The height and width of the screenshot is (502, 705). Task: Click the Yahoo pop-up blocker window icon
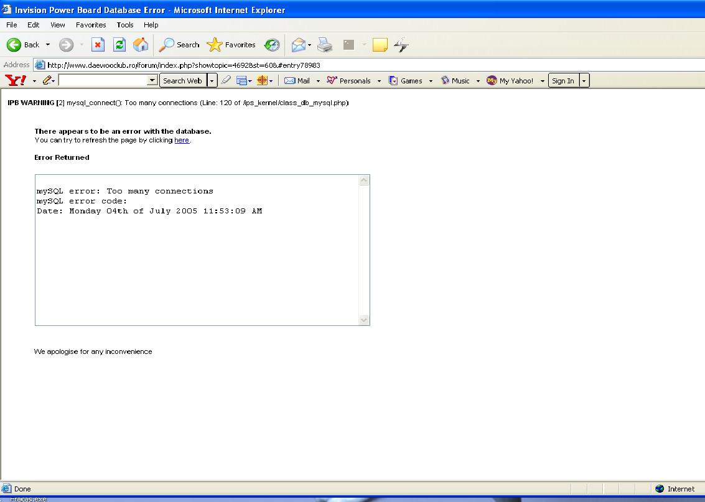coord(242,80)
